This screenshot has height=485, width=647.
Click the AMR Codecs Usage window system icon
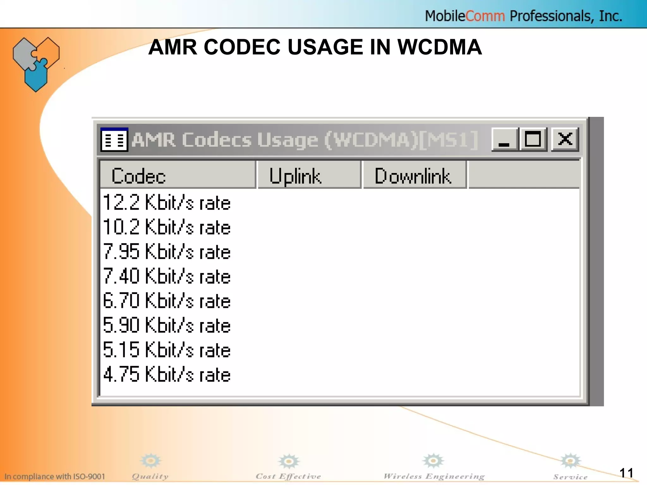coord(114,140)
